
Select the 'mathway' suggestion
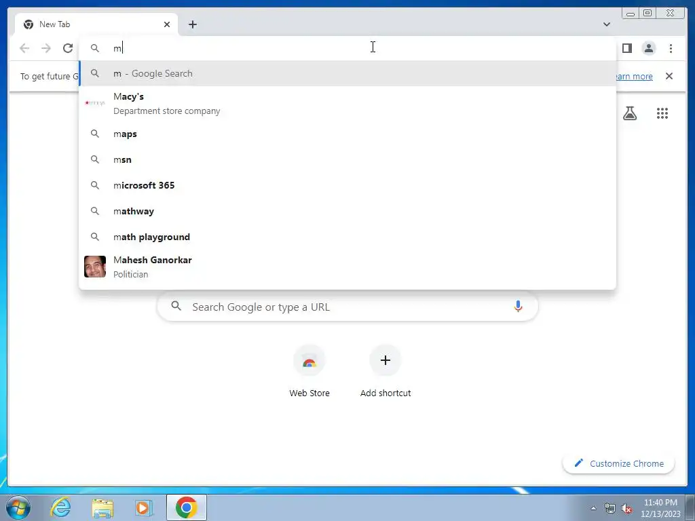click(x=347, y=212)
